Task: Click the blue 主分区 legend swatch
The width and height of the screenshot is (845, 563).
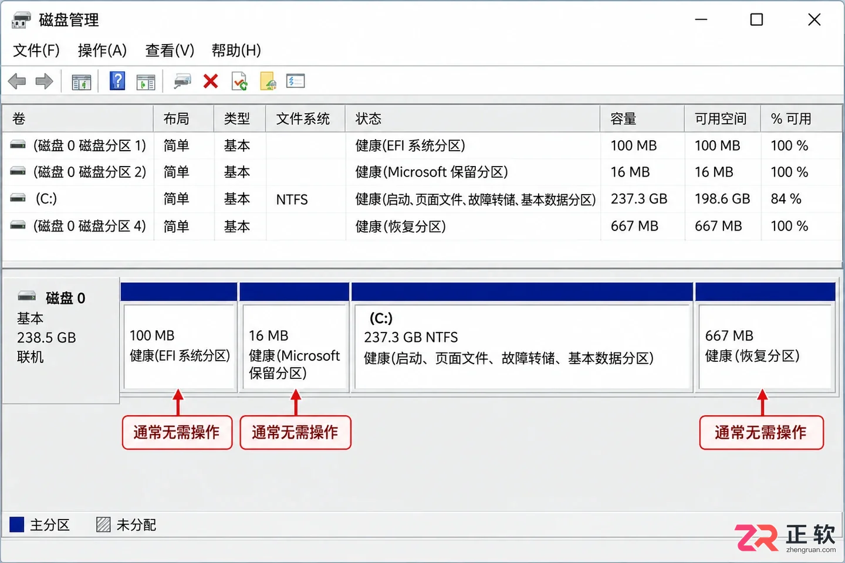Action: pyautogui.click(x=17, y=524)
